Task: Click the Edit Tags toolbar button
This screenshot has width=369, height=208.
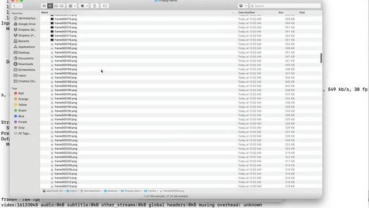Action: click(105, 6)
